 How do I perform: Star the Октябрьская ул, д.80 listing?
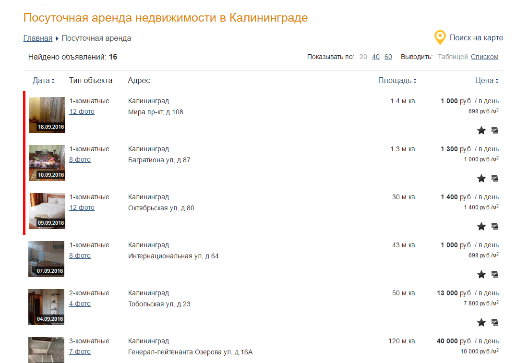(x=481, y=226)
